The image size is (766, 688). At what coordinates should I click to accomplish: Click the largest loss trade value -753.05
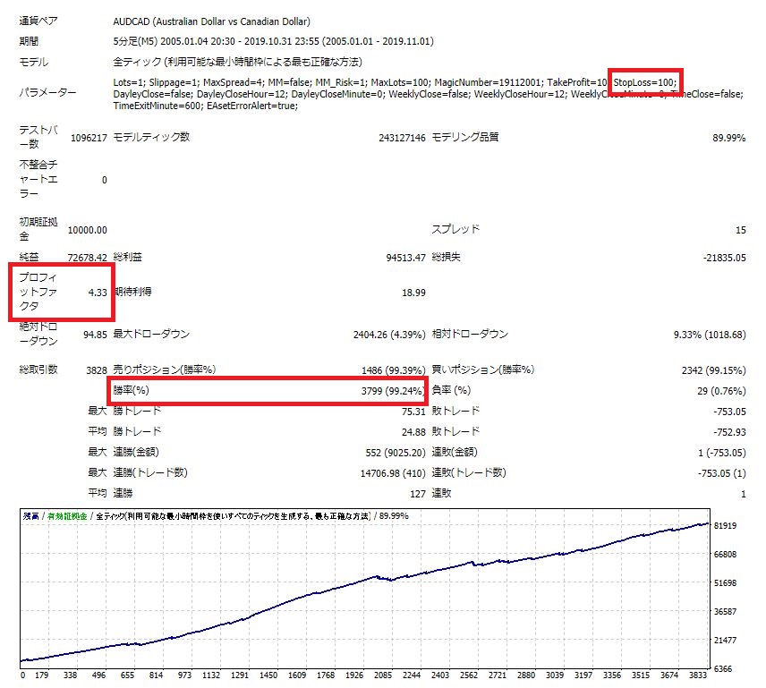pyautogui.click(x=730, y=412)
